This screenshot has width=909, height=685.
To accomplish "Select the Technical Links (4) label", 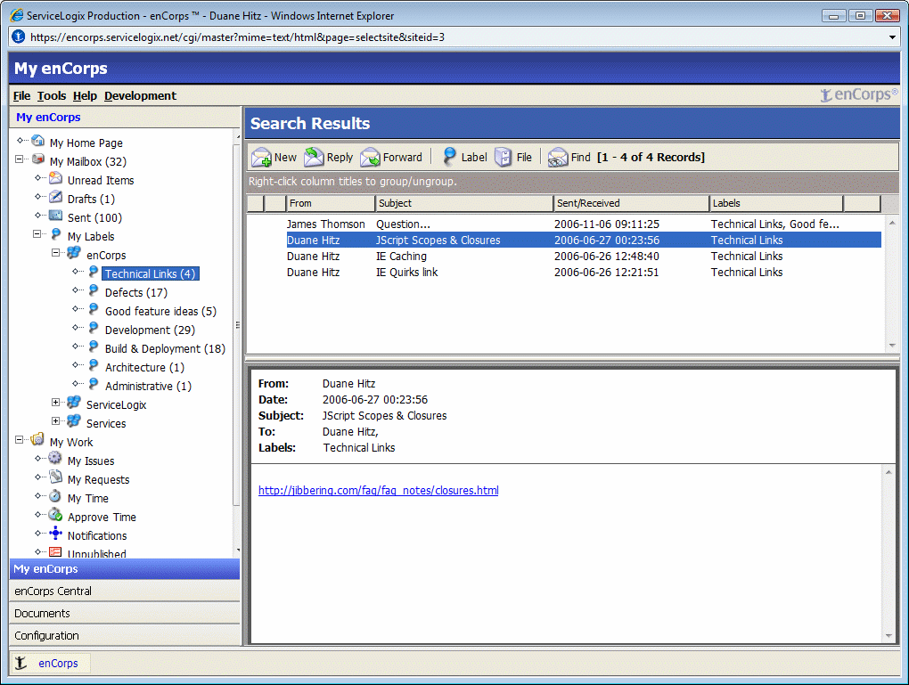I will 150,273.
